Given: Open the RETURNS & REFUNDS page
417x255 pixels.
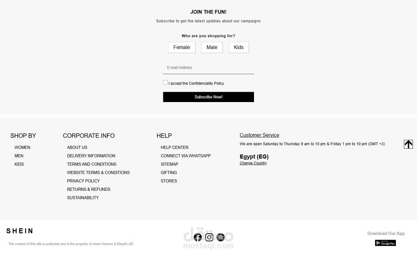Looking at the screenshot, I should pos(88,189).
